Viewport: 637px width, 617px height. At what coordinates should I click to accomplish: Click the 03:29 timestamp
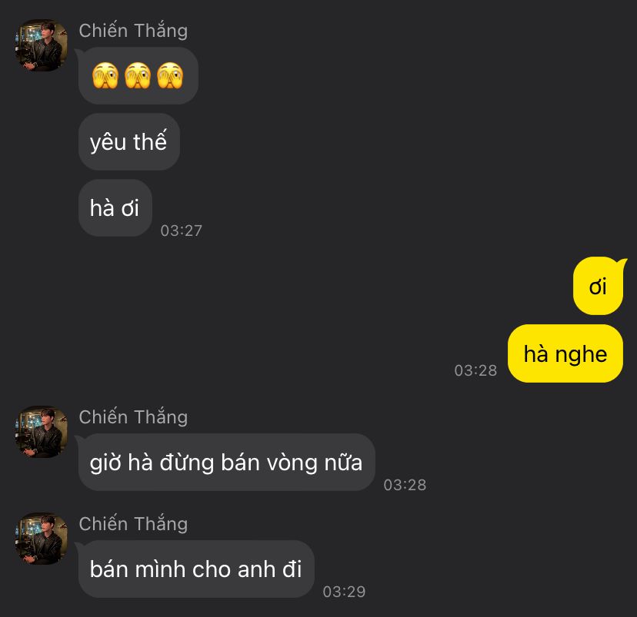[344, 592]
